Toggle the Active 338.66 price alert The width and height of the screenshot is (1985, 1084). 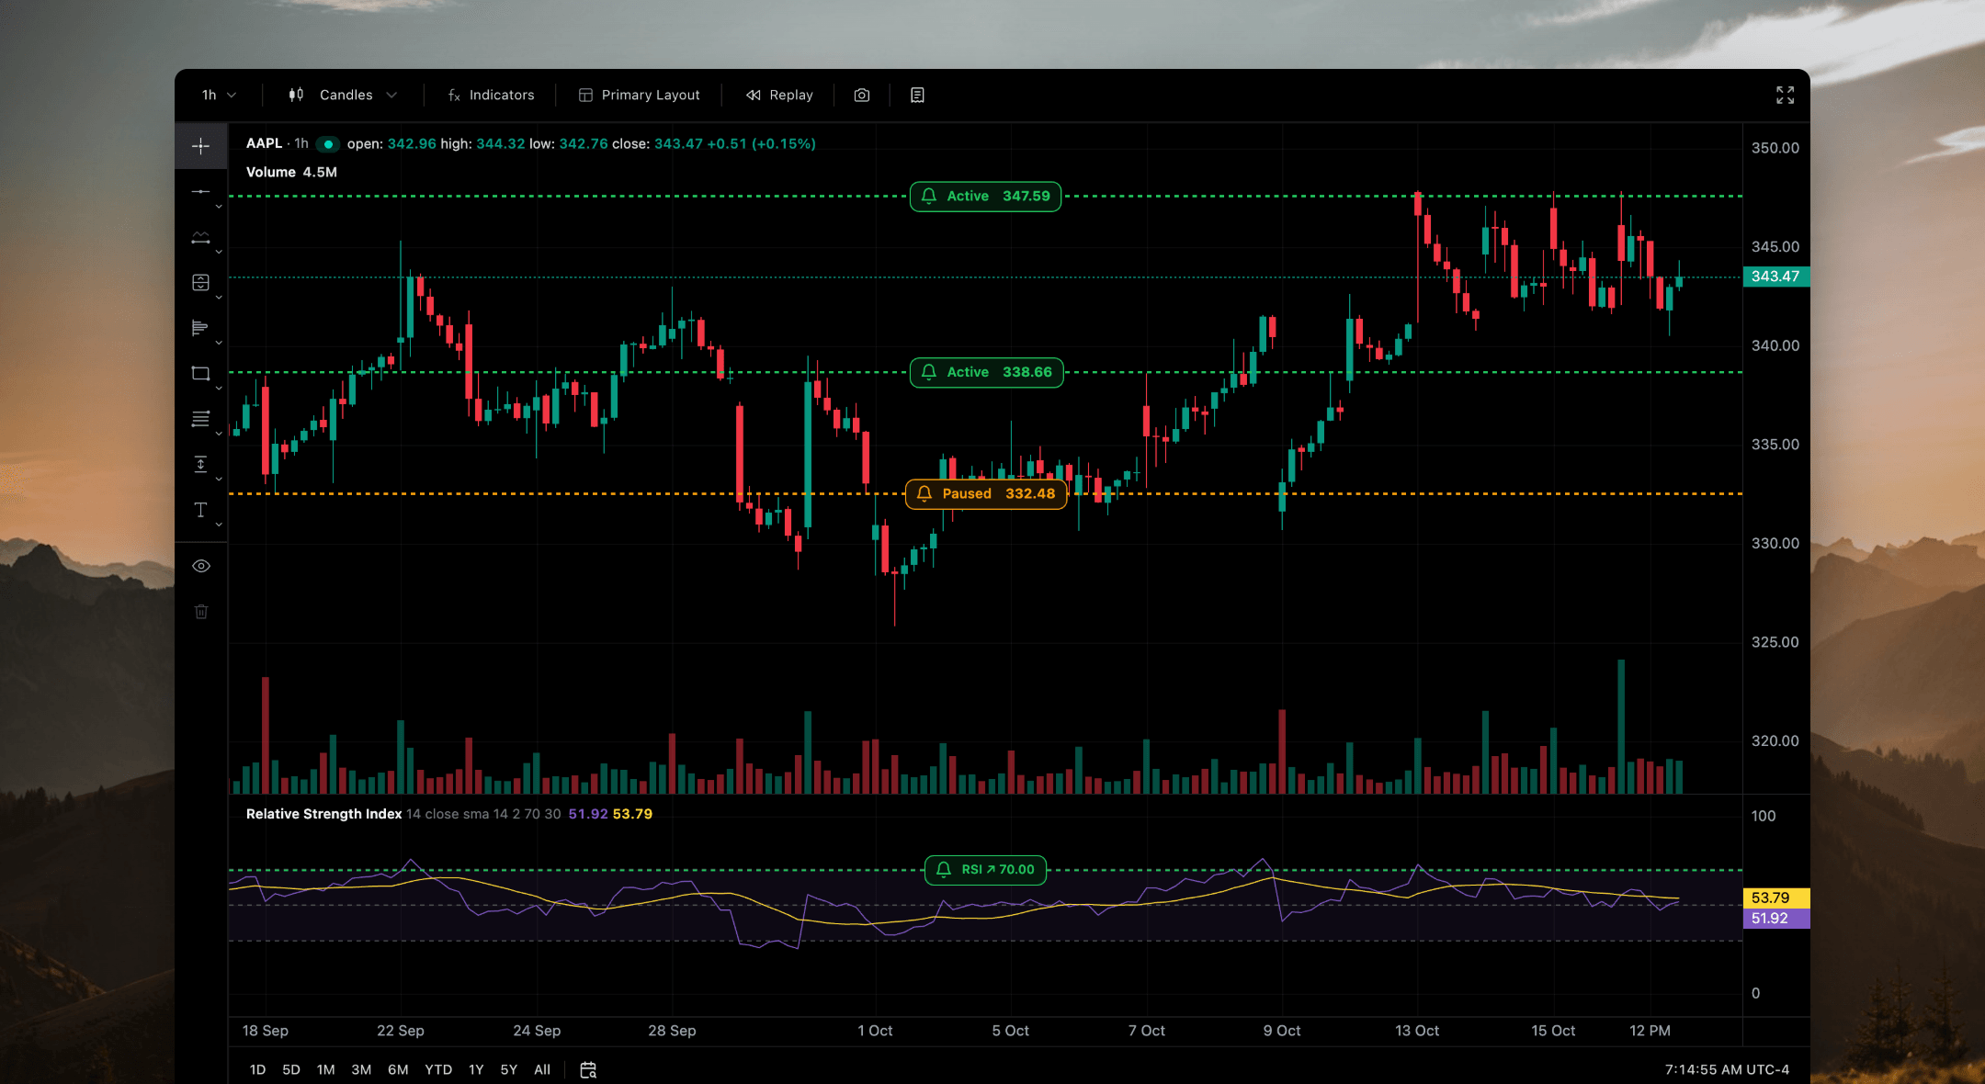coord(986,372)
